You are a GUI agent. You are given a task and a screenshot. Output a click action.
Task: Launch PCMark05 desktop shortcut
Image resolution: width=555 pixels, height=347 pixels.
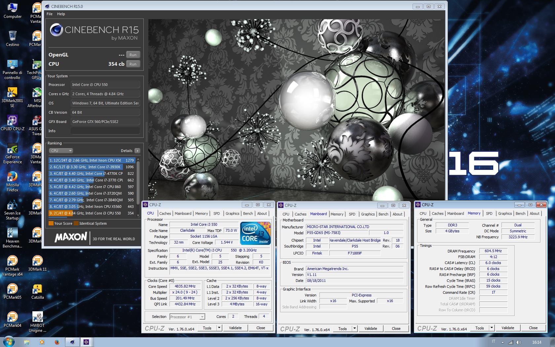coord(12,291)
